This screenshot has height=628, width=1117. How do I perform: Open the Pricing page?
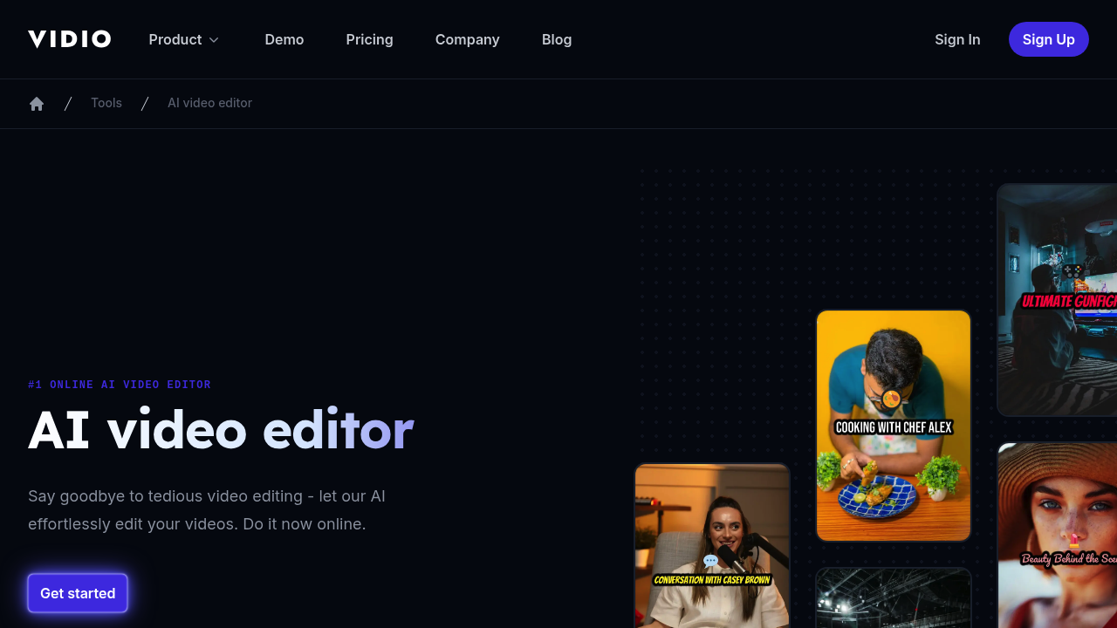point(369,39)
